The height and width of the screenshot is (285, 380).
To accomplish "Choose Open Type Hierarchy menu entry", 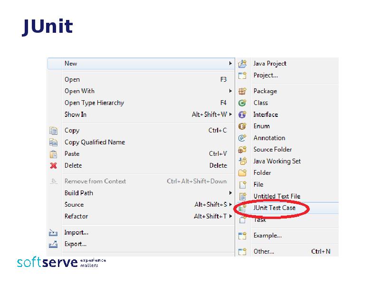I will click(x=94, y=103).
